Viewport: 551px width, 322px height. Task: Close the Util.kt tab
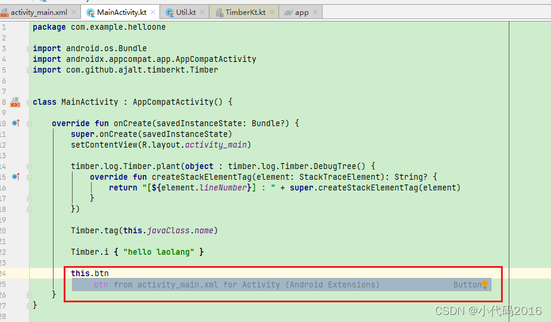tap(202, 12)
